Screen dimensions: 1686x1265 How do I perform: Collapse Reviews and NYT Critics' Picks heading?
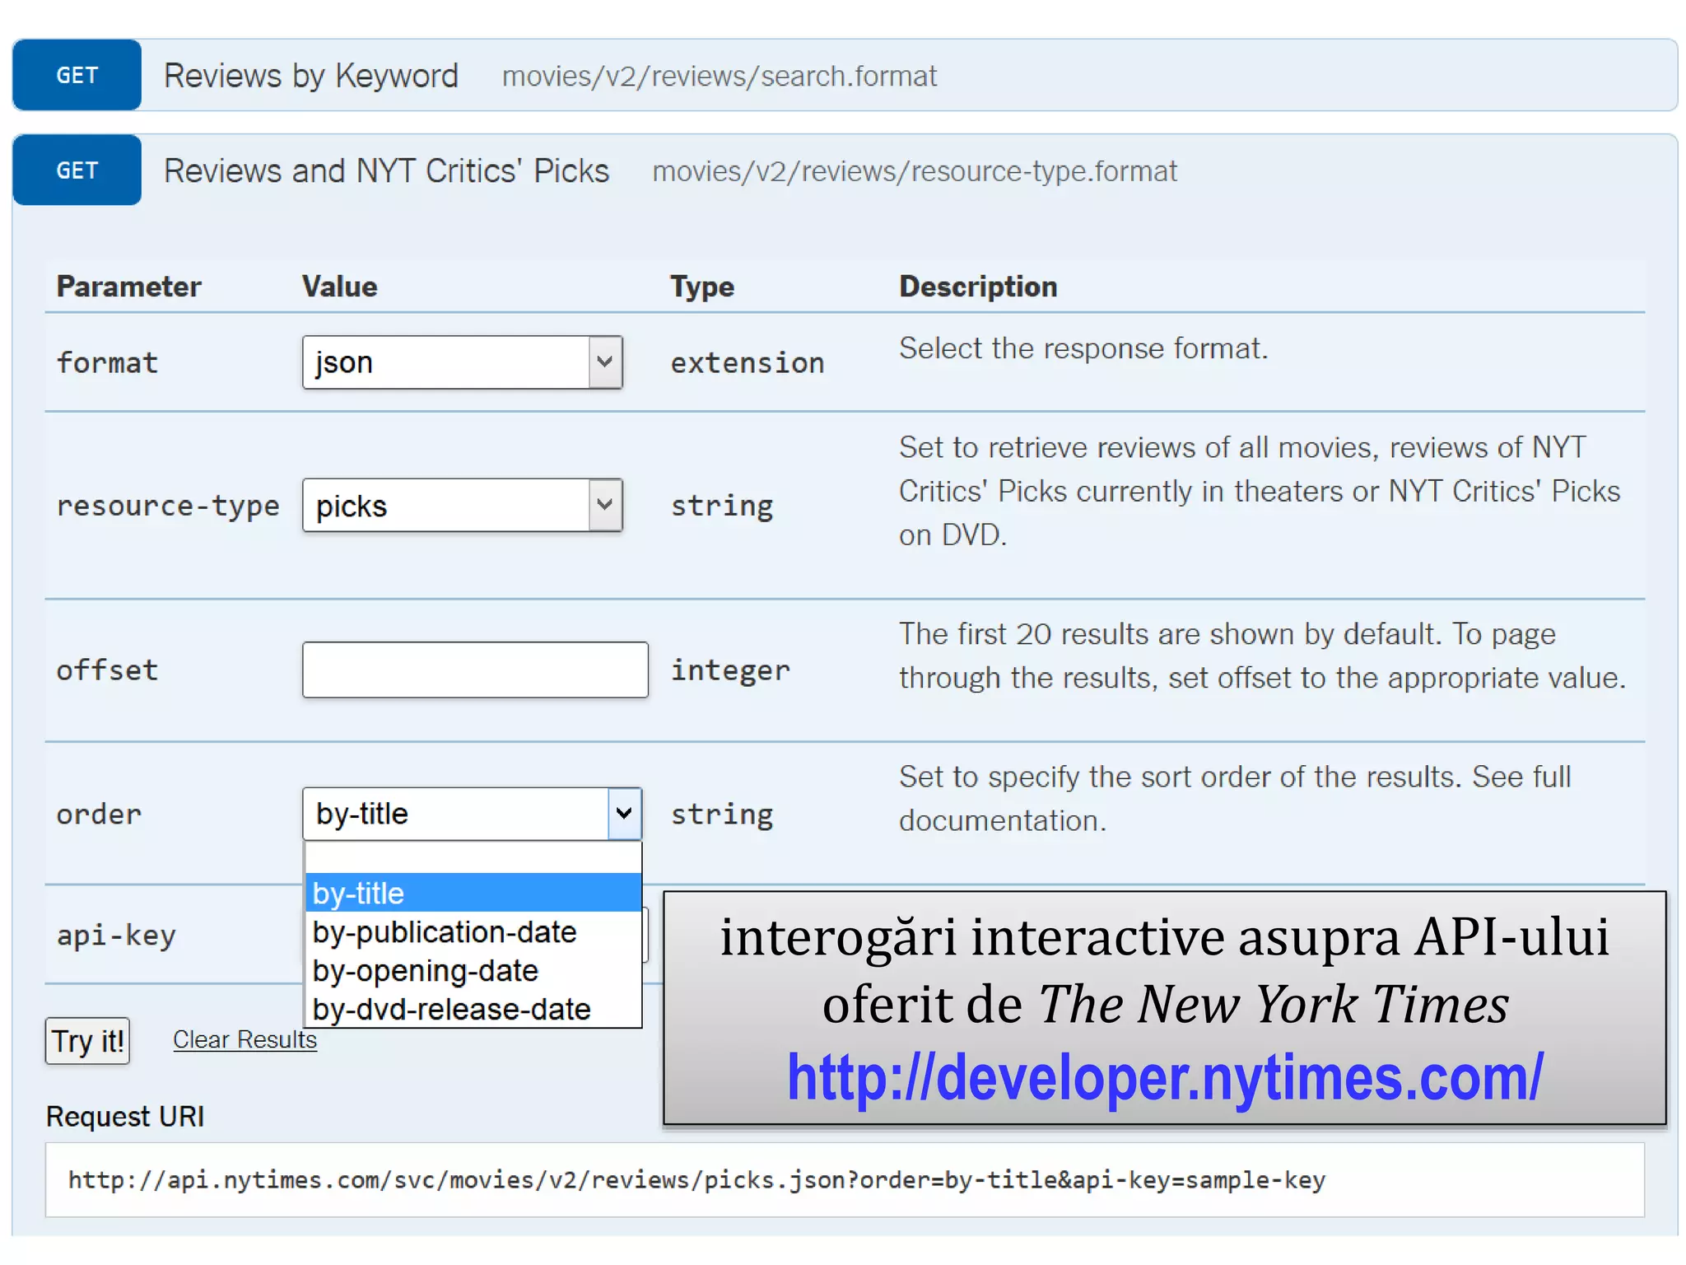pyautogui.click(x=386, y=171)
